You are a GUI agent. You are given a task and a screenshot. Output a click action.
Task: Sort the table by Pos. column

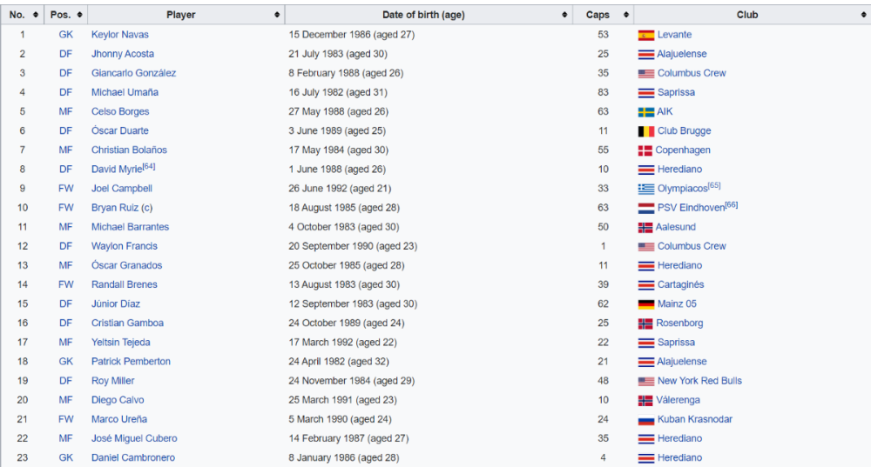(79, 15)
